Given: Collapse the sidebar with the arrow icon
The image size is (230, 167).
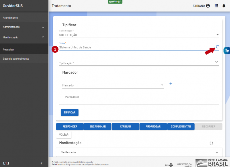Looking at the screenshot, I should [x=41, y=163].
